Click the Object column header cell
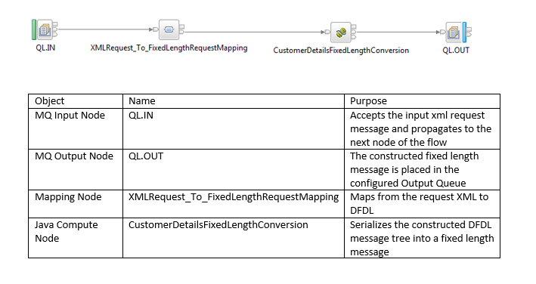 click(x=76, y=101)
